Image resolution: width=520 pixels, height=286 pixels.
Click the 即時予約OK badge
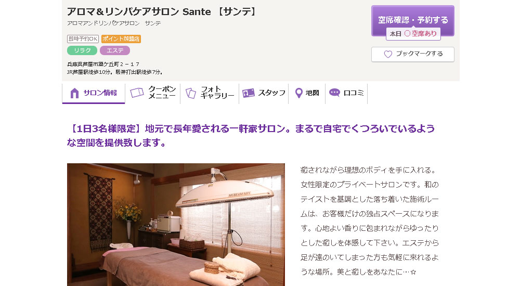tap(83, 39)
